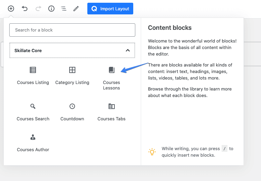Screen dimensions: 261x181
Task: Open content structure info icon
Action: pos(51,9)
